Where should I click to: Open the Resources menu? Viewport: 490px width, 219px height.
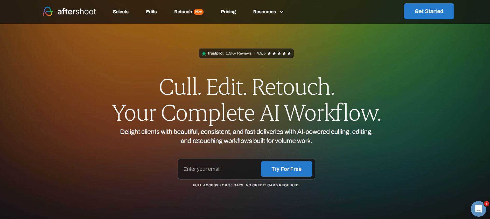pos(264,12)
